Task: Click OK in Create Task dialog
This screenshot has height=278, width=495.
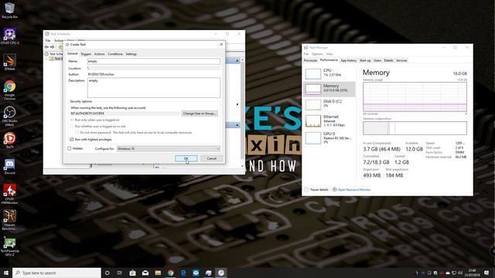Action: [186, 158]
